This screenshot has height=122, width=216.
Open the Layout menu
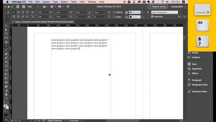(x=46, y=2)
